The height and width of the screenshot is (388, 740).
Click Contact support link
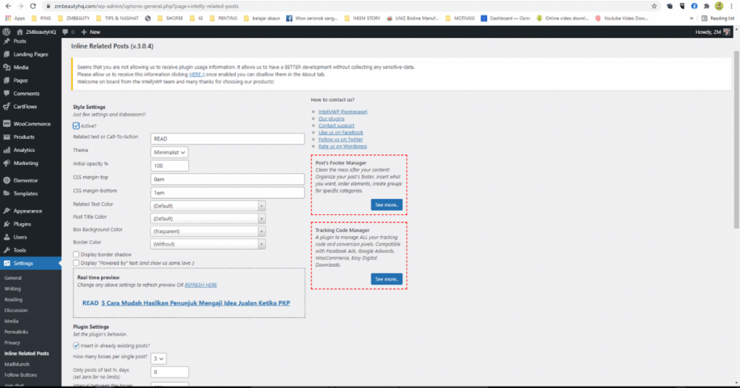(x=336, y=125)
